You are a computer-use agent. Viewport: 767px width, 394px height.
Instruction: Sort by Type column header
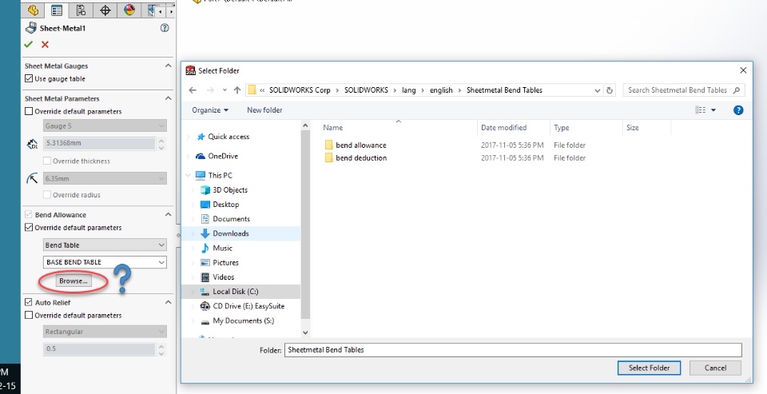(x=562, y=128)
